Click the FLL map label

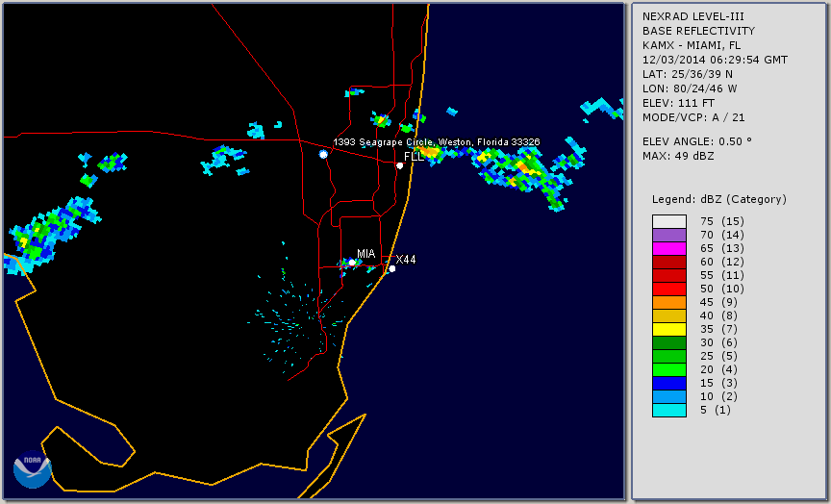(414, 157)
